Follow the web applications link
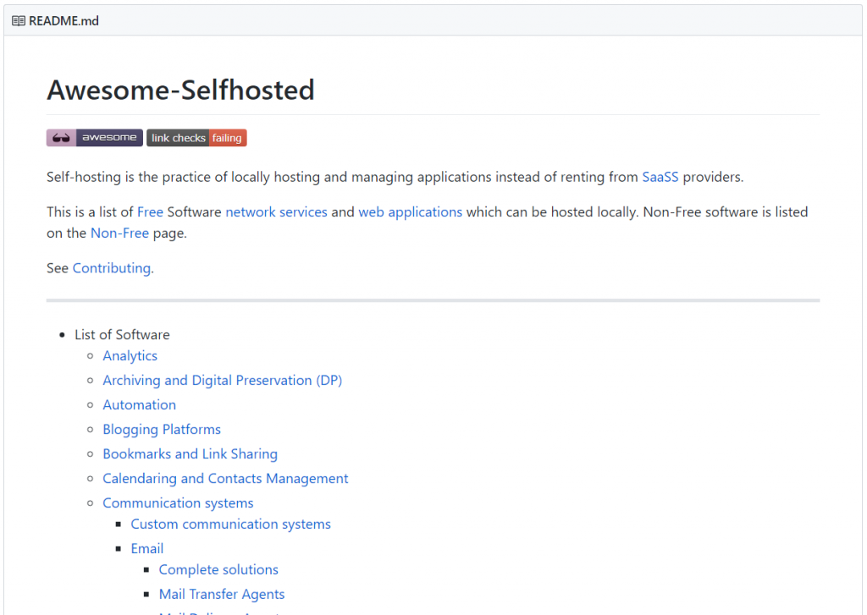Viewport: 867px width, 615px height. [410, 211]
